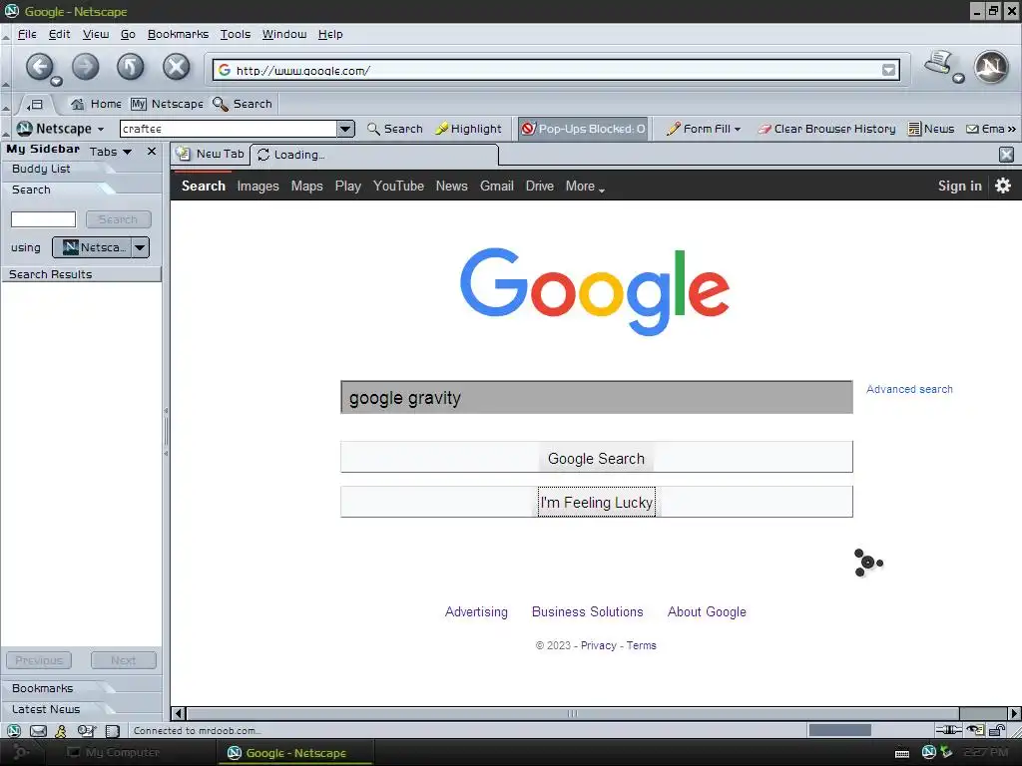Reload the page with the Reload button

[x=131, y=67]
